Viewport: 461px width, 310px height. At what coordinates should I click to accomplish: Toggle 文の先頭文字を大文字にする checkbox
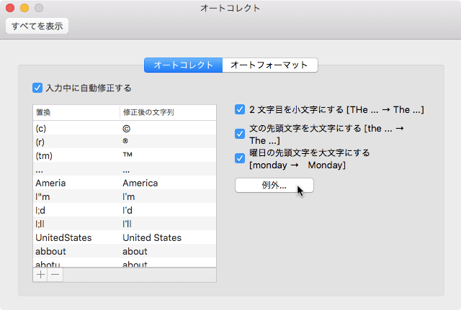[240, 134]
